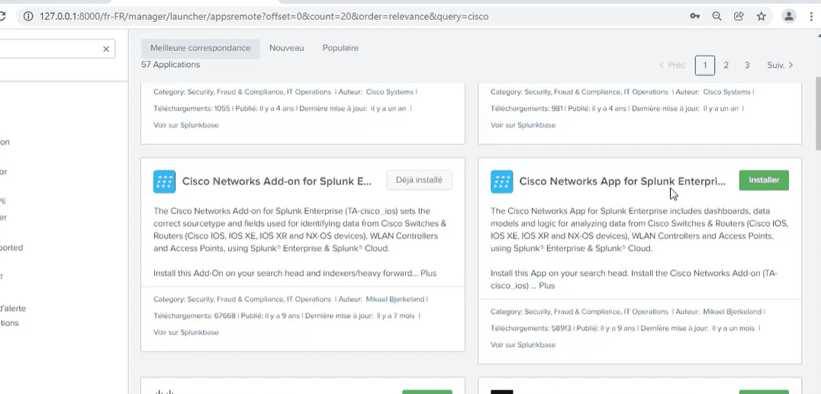Open Cisco Networks Add-on for Splunk title

(277, 181)
